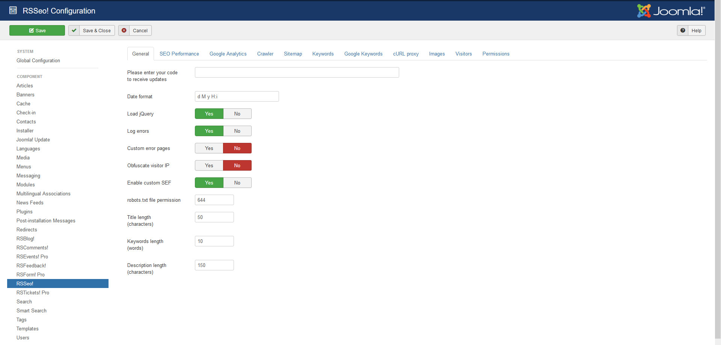Open Smart Search settings
Screen dimensions: 721x345
click(x=32, y=310)
